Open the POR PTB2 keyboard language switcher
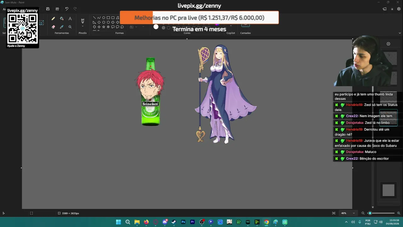Image resolution: width=403 pixels, height=227 pixels. coord(368,222)
